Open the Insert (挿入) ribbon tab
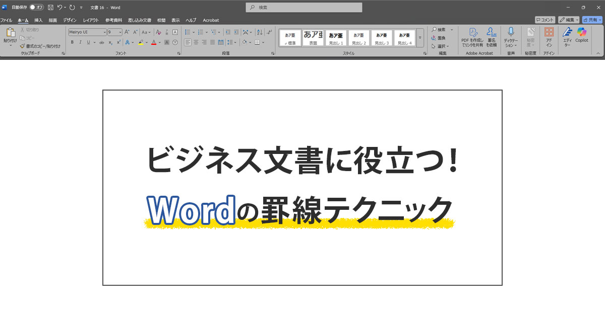605x317 pixels. tap(38, 20)
